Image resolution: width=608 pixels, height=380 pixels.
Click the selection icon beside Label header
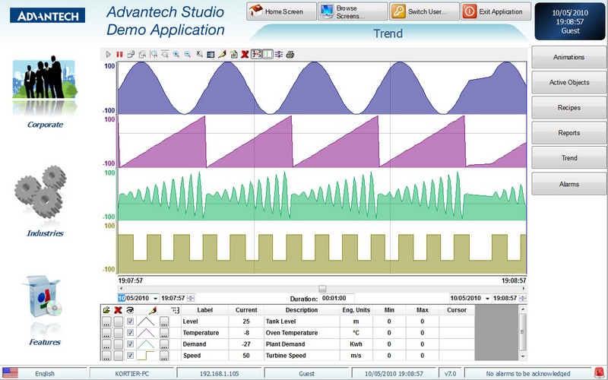[175, 310]
